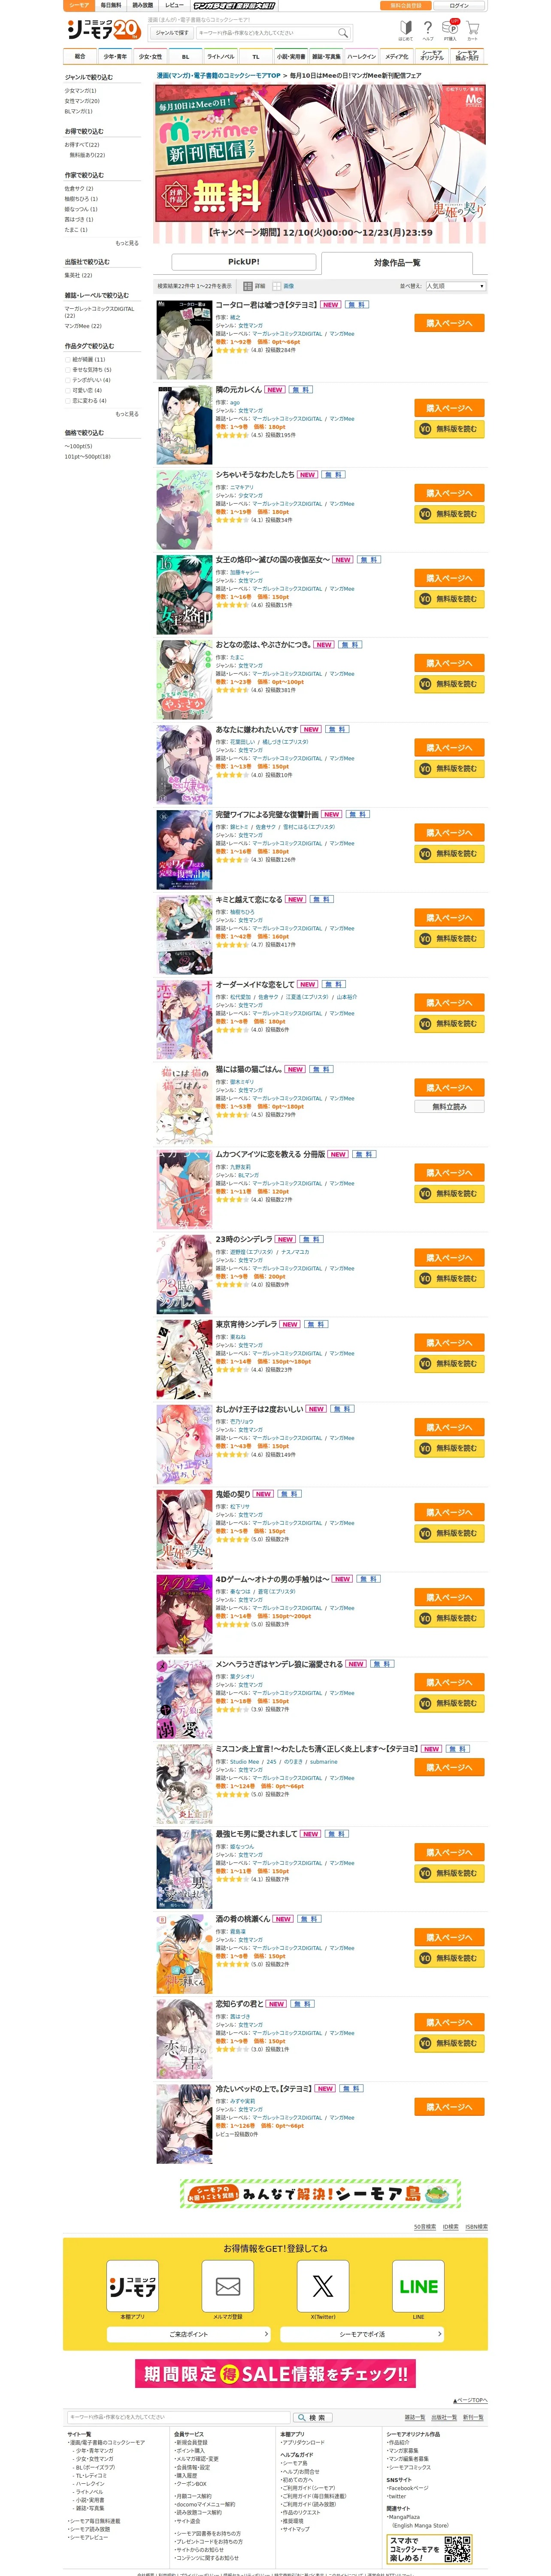Check the 可愛い恋 tag filter
Screen dimensions: 551x2576
pyautogui.click(x=68, y=390)
